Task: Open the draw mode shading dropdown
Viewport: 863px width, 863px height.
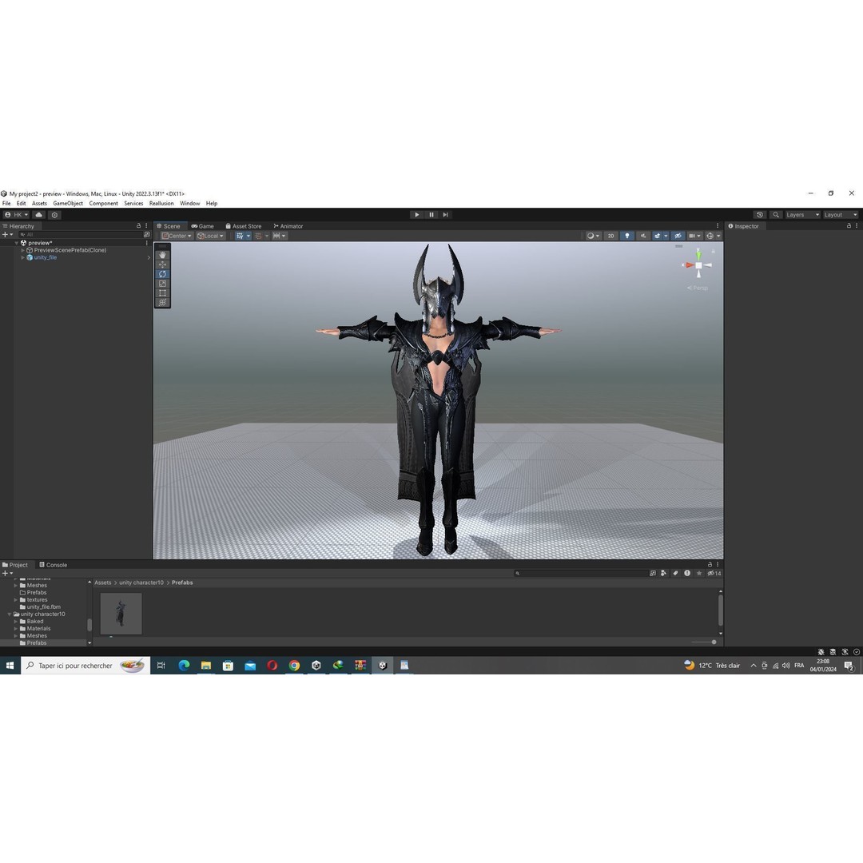Action: 593,236
